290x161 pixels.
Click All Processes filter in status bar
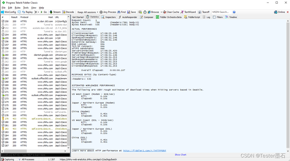tap(26, 159)
